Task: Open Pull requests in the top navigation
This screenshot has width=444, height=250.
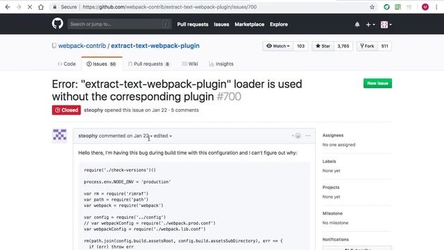Action: (193, 24)
